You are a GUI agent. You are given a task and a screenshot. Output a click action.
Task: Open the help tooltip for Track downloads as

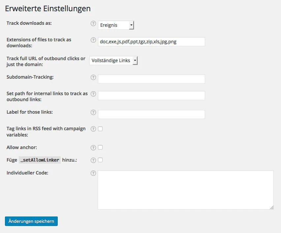point(93,23)
